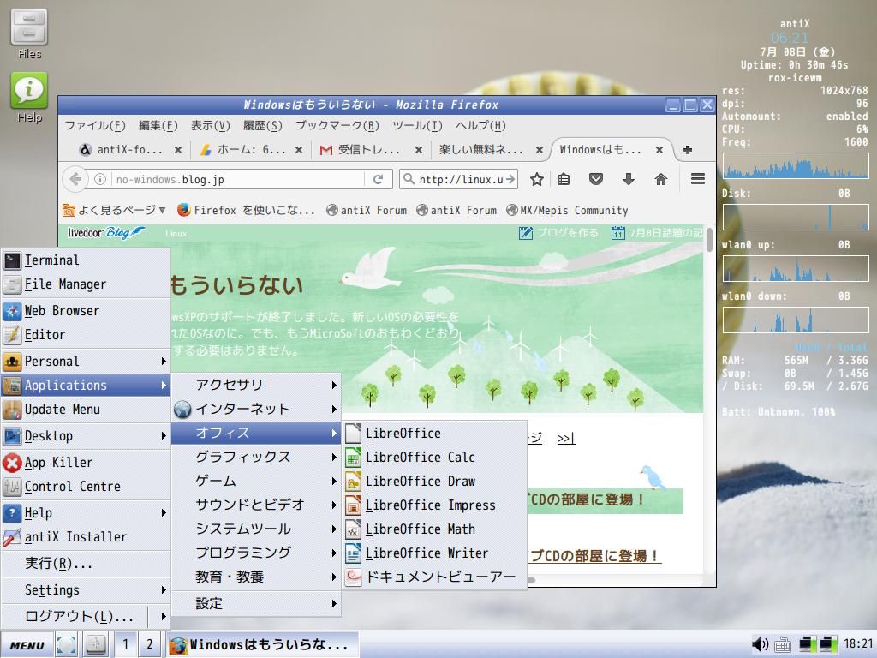877x658 pixels.
Task: Reload the page with the refresh icon
Action: [378, 179]
